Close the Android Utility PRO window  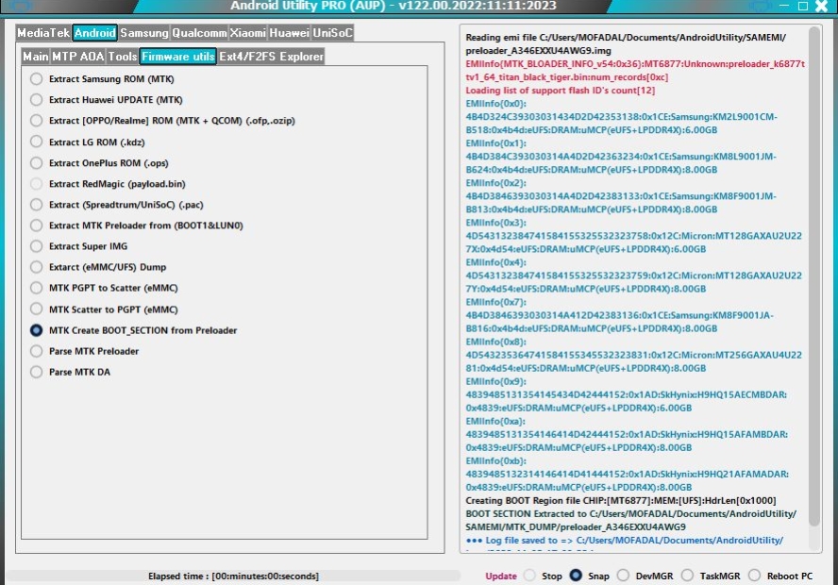(x=822, y=6)
